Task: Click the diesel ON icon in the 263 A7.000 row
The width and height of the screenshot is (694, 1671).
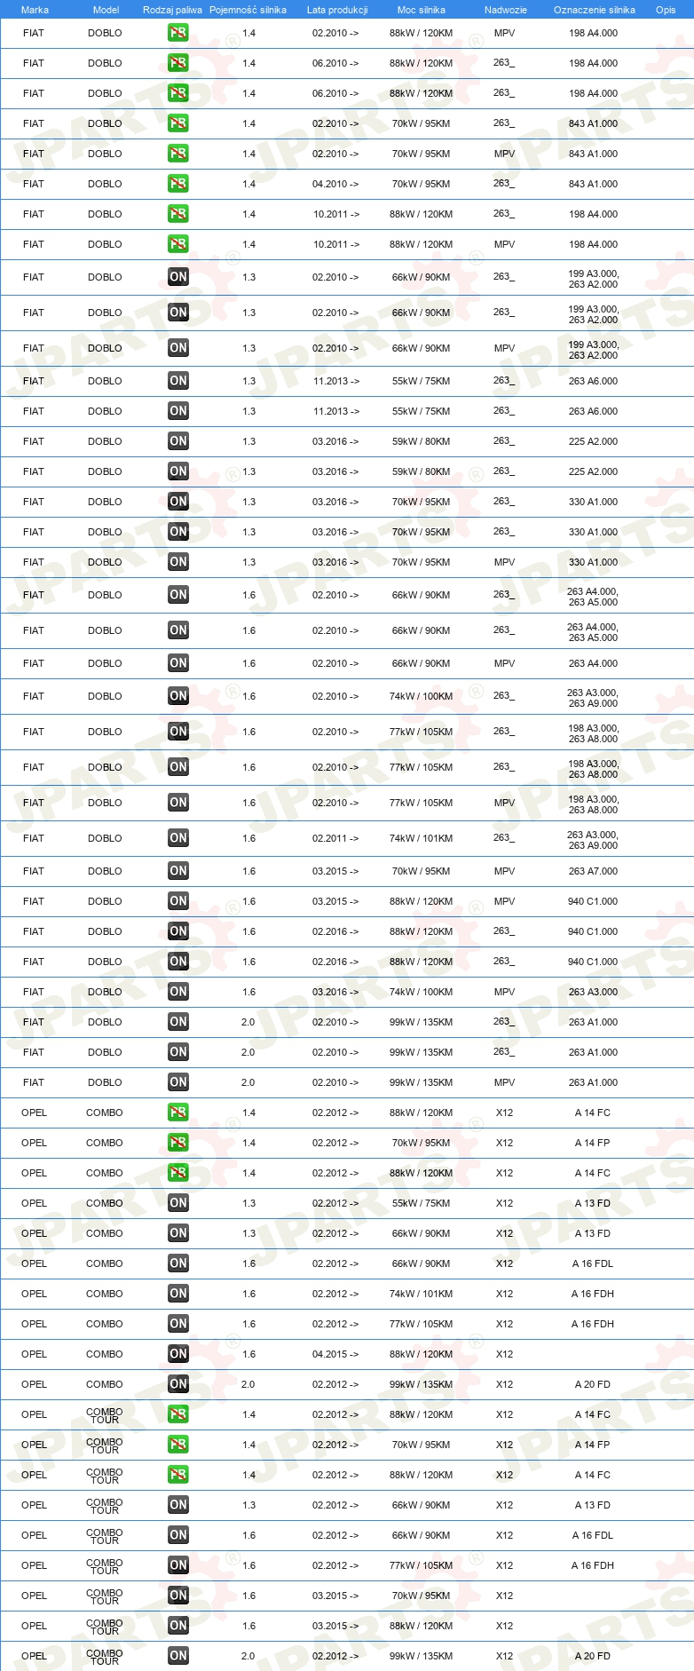Action: tap(178, 871)
